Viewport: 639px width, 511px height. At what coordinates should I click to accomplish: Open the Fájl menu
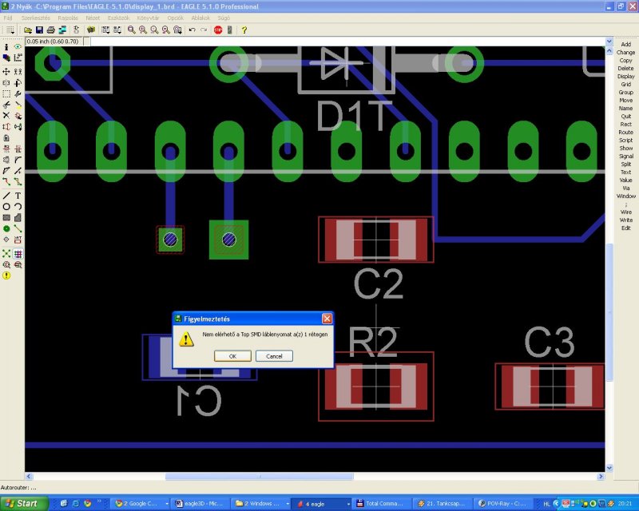pos(8,18)
